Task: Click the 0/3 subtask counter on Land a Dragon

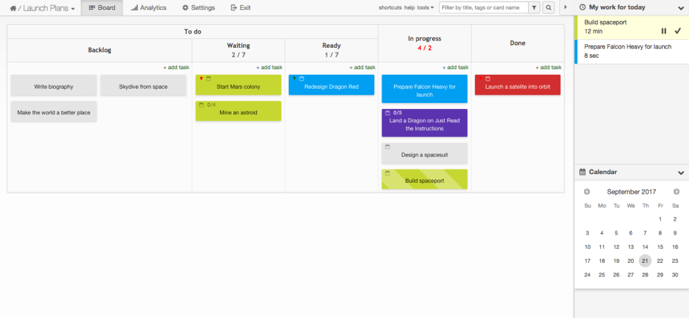Action: point(398,113)
